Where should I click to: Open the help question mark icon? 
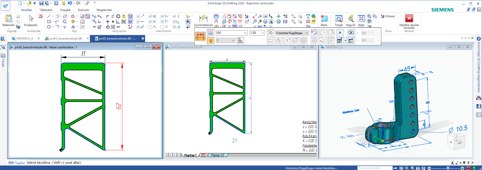click(479, 10)
